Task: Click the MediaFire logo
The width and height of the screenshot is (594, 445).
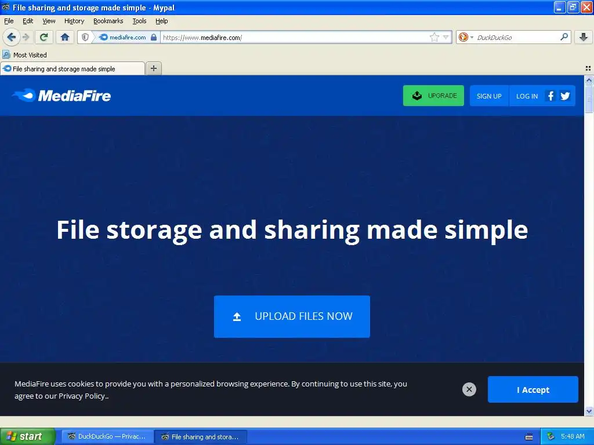Action: [61, 96]
